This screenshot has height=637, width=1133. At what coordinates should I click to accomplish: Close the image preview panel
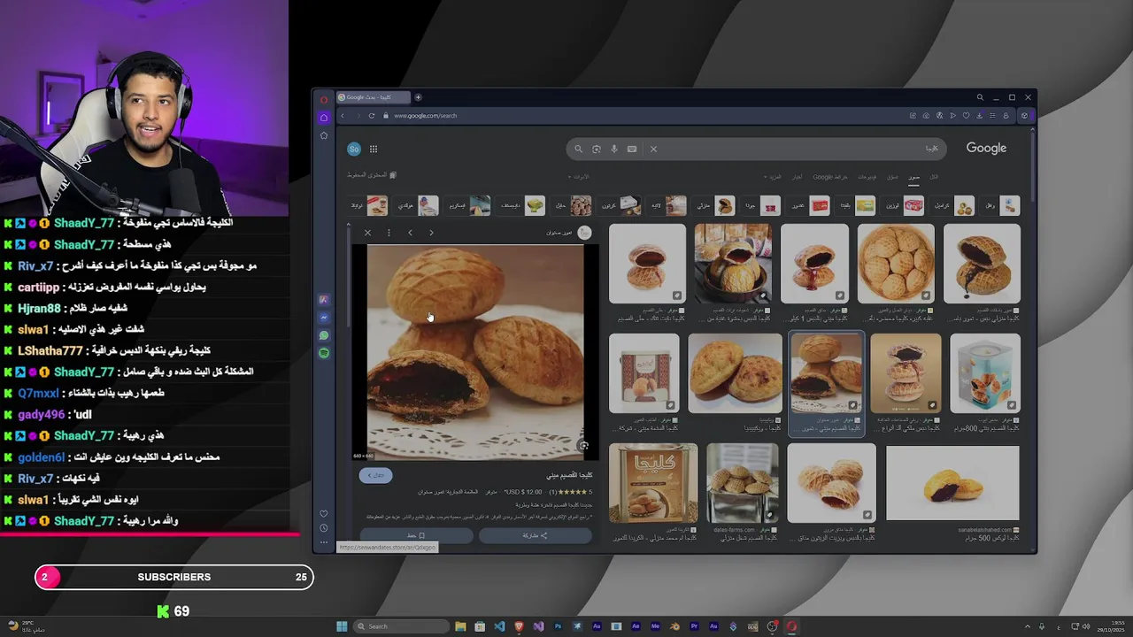click(367, 233)
